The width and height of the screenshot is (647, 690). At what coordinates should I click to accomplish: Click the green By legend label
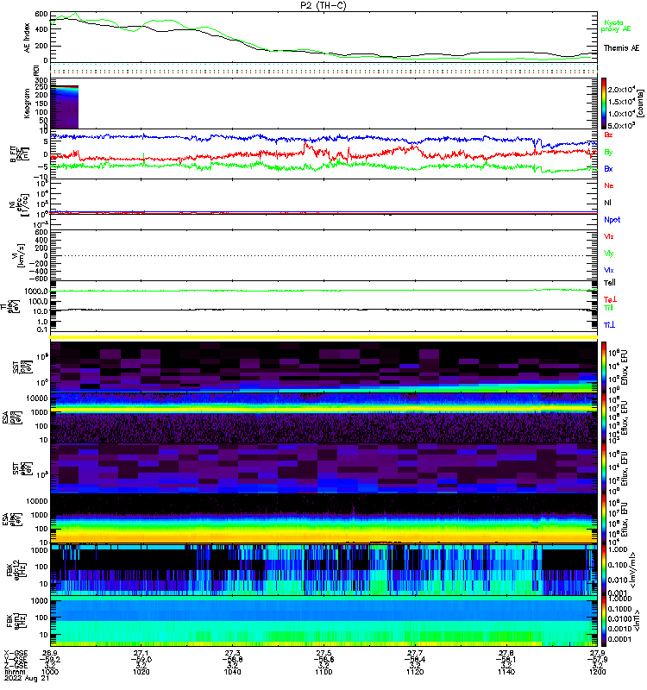(x=608, y=153)
